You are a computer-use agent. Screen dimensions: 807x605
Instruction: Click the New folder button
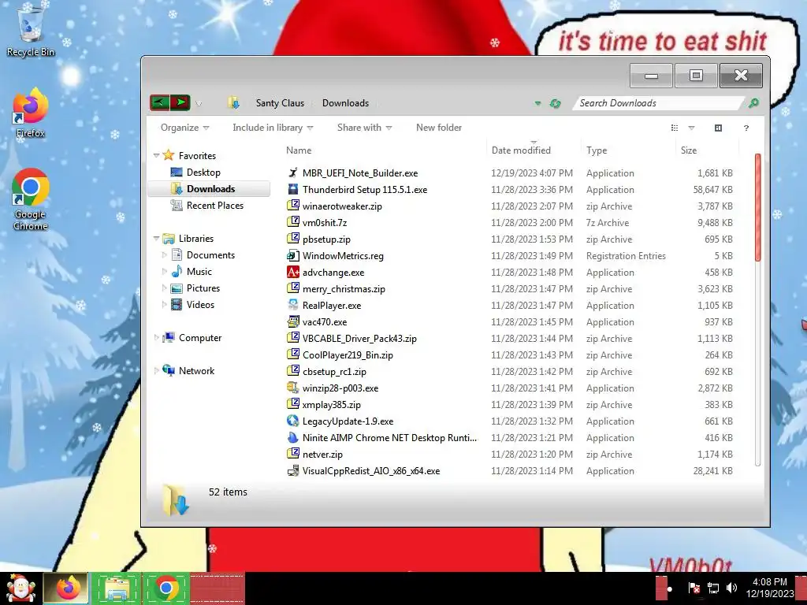[x=439, y=128]
